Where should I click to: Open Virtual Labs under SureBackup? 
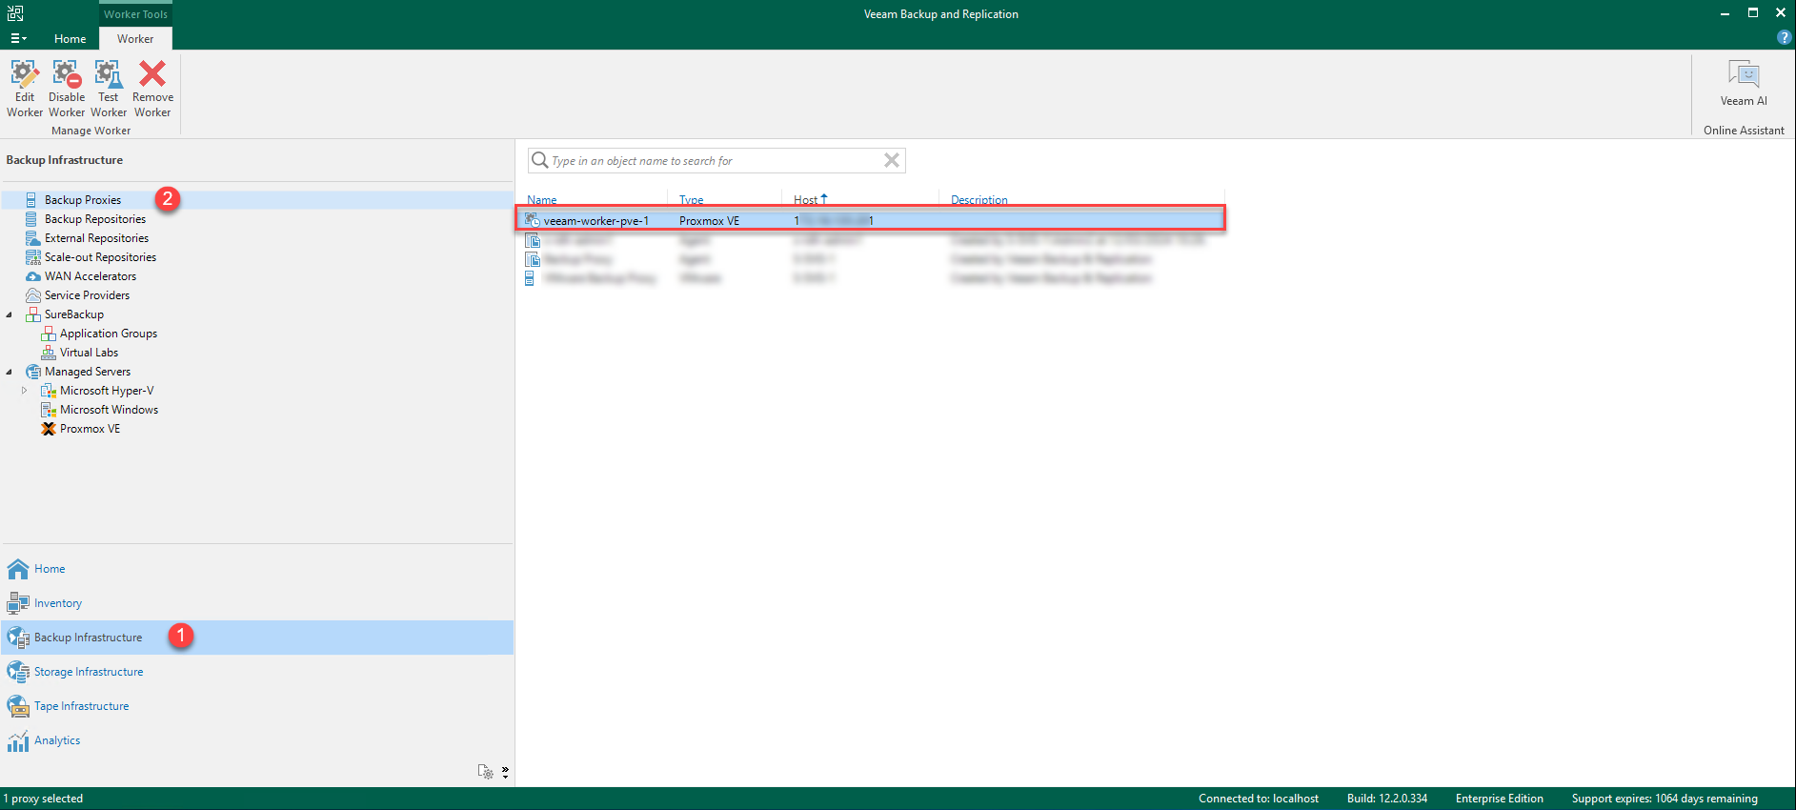89,353
